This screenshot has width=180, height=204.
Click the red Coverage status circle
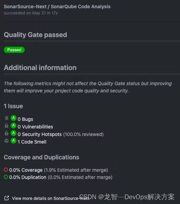(x=6, y=170)
